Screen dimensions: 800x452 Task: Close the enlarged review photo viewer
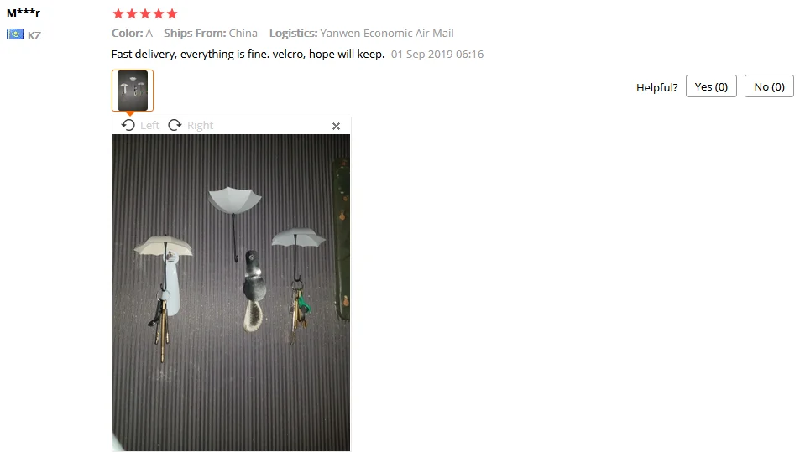tap(336, 126)
